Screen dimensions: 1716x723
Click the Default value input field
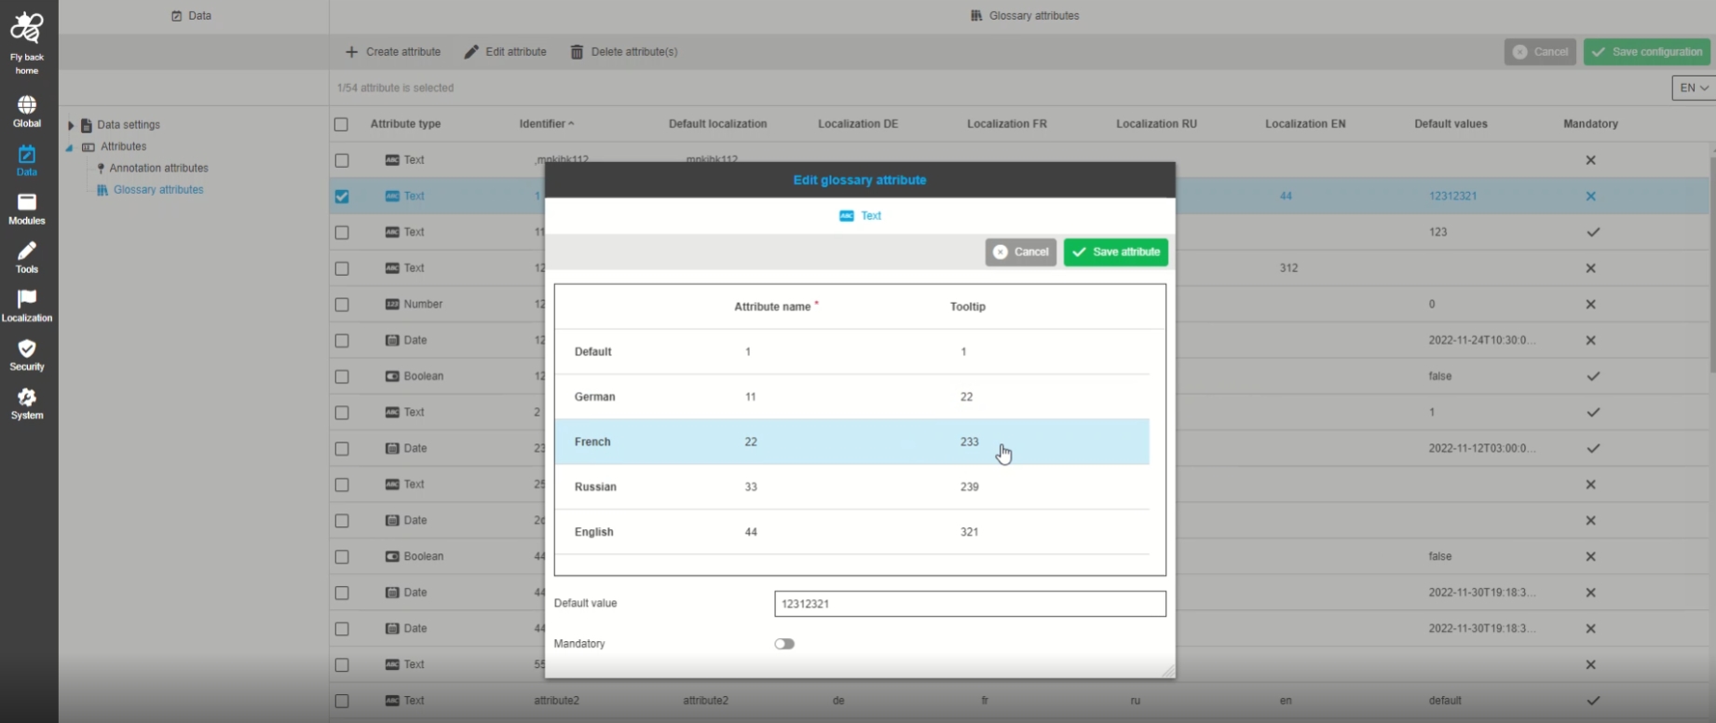pos(970,604)
